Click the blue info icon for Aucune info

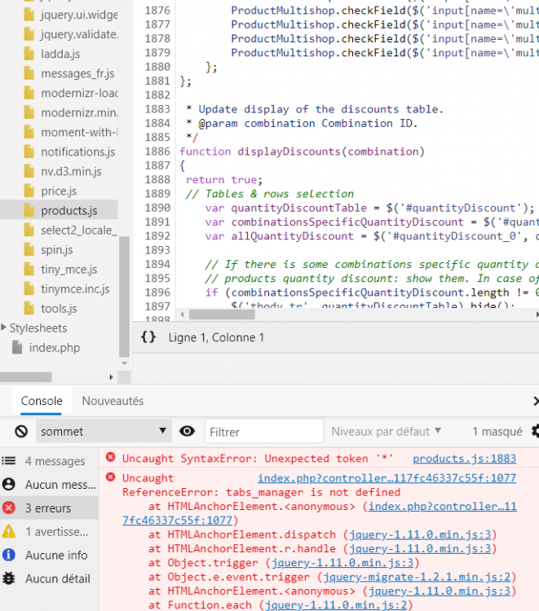9,555
